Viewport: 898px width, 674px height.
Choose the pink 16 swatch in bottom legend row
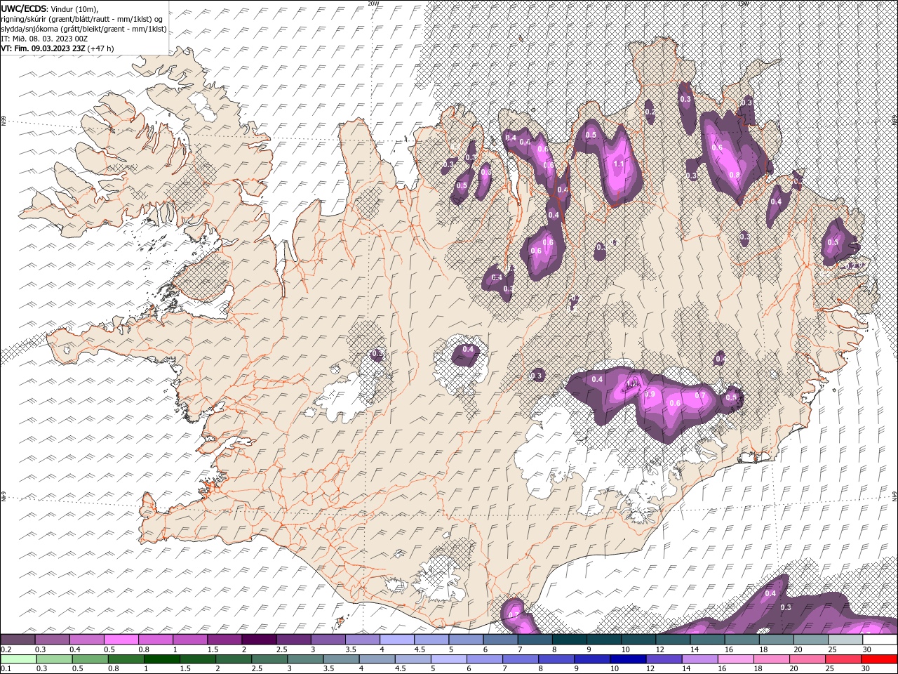[737, 659]
